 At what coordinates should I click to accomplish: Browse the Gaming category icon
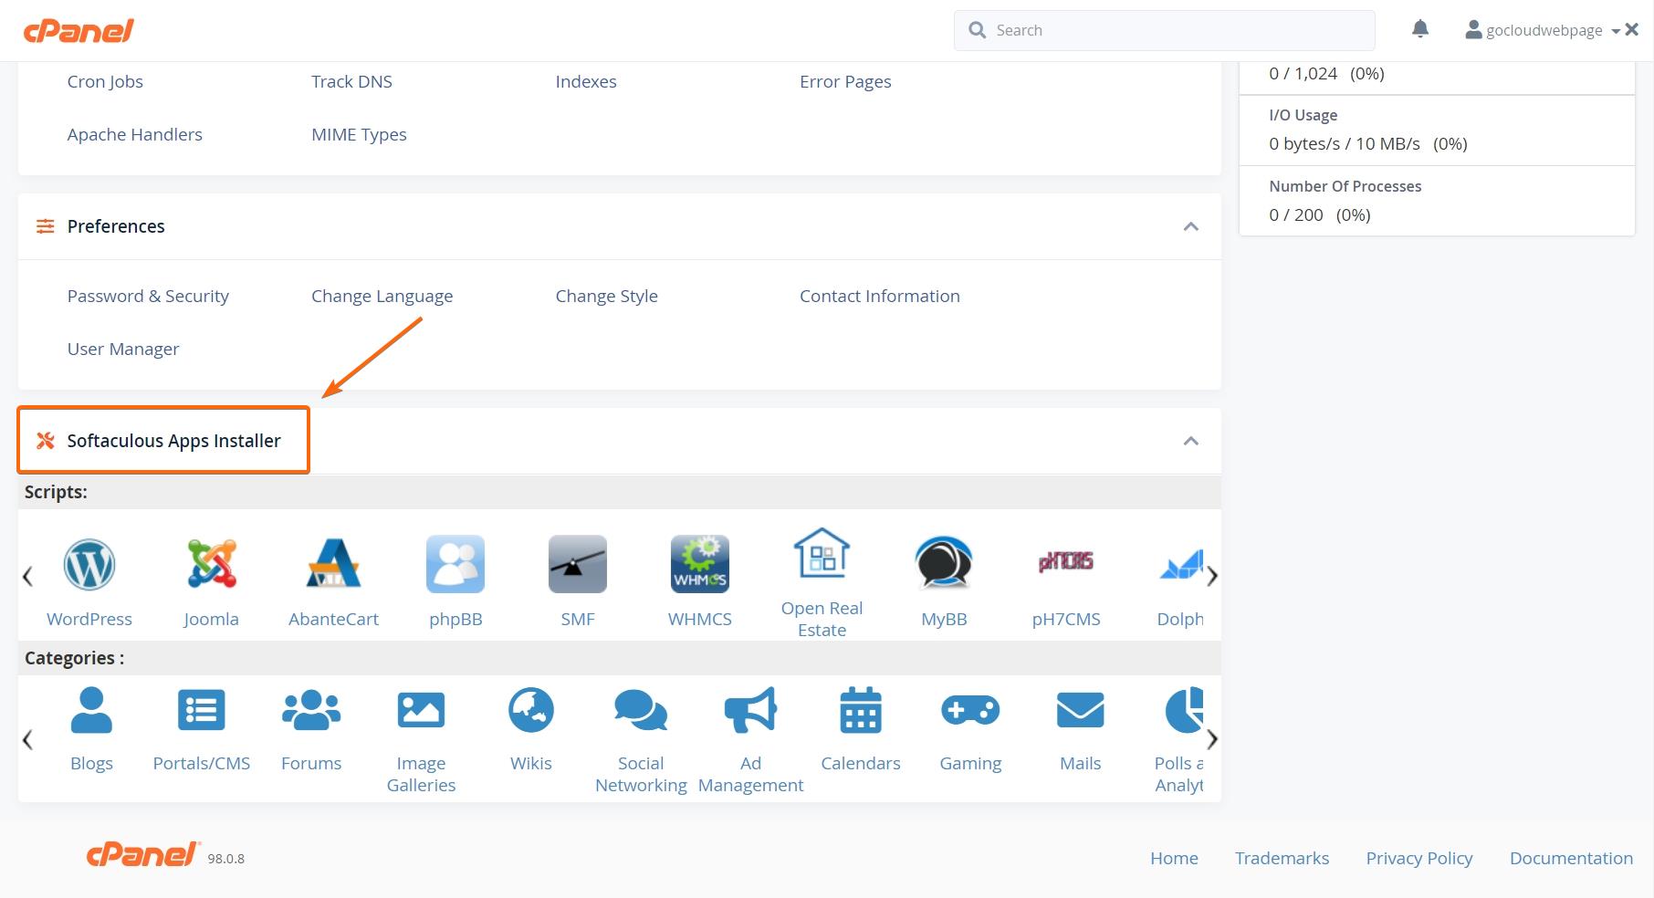tap(970, 710)
